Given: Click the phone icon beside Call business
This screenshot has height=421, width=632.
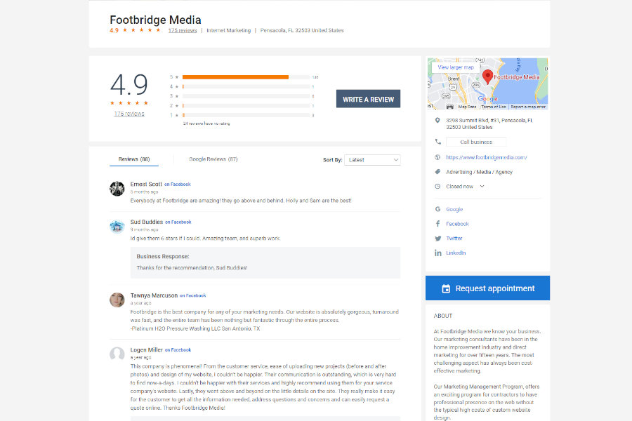Looking at the screenshot, I should pyautogui.click(x=437, y=142).
